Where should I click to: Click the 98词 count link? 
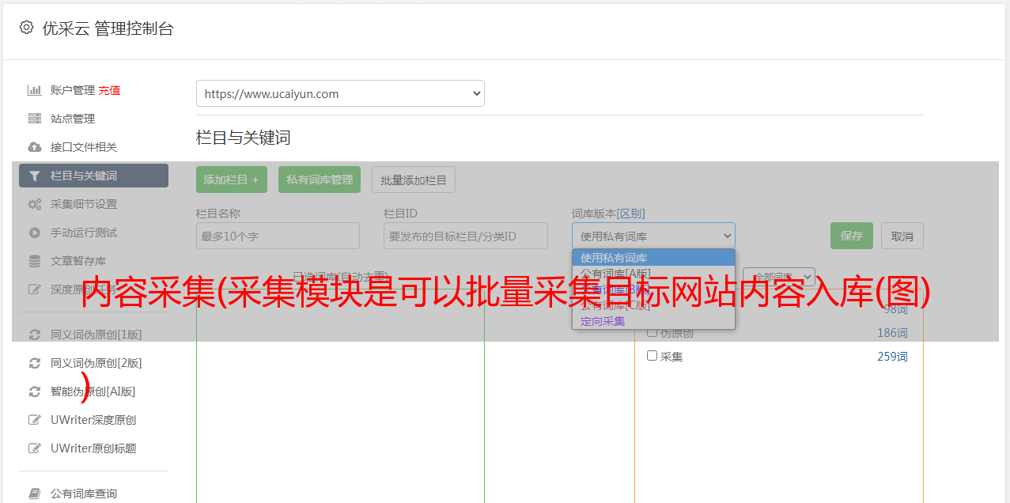pos(895,309)
